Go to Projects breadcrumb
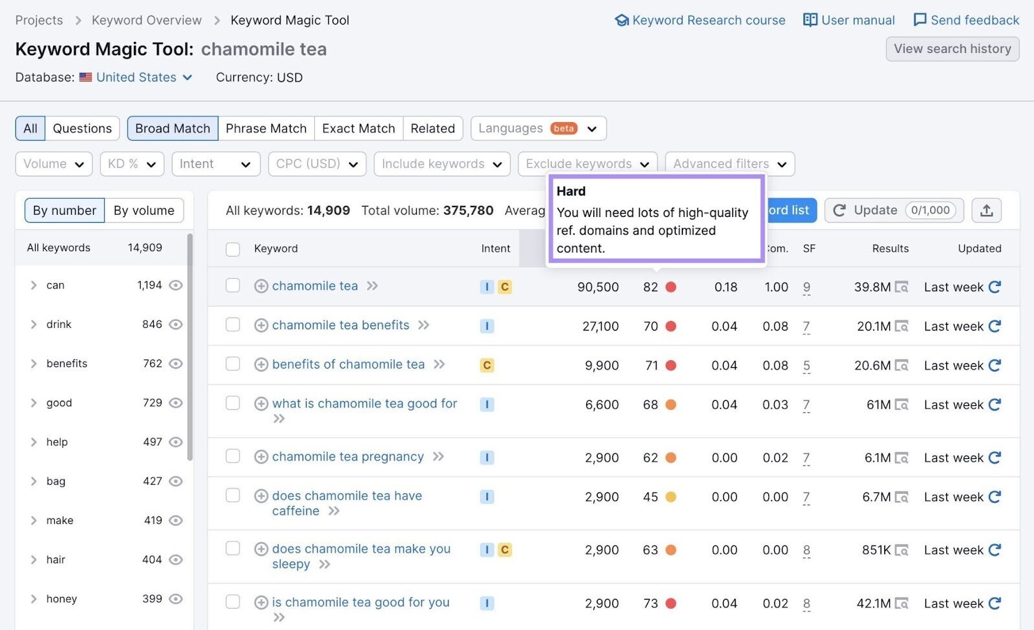This screenshot has height=630, width=1034. coord(39,20)
